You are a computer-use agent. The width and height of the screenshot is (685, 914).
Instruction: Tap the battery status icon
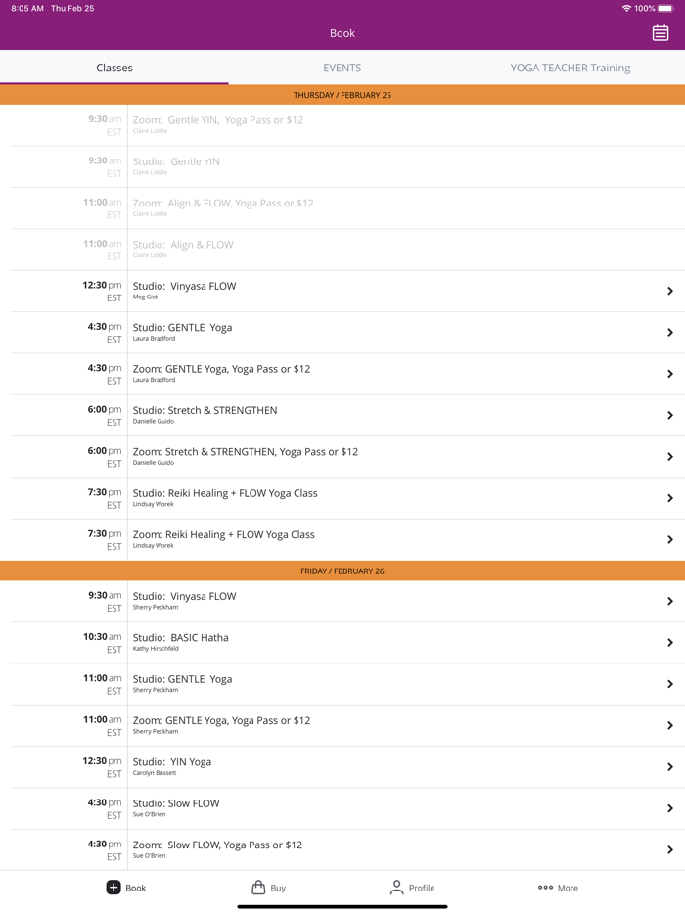point(665,9)
